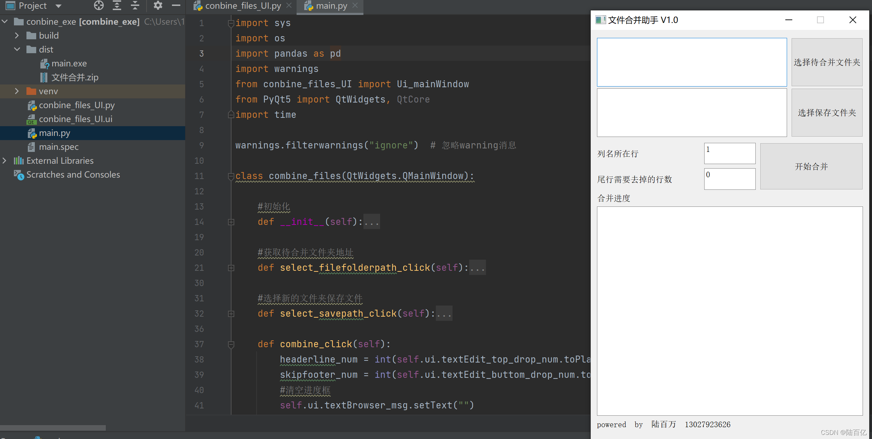The width and height of the screenshot is (872, 439).
Task: Click the locate/select opened file icon
Action: (99, 6)
